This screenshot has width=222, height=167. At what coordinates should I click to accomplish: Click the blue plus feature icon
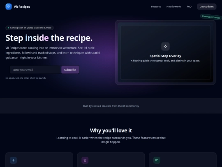click(x=13, y=160)
